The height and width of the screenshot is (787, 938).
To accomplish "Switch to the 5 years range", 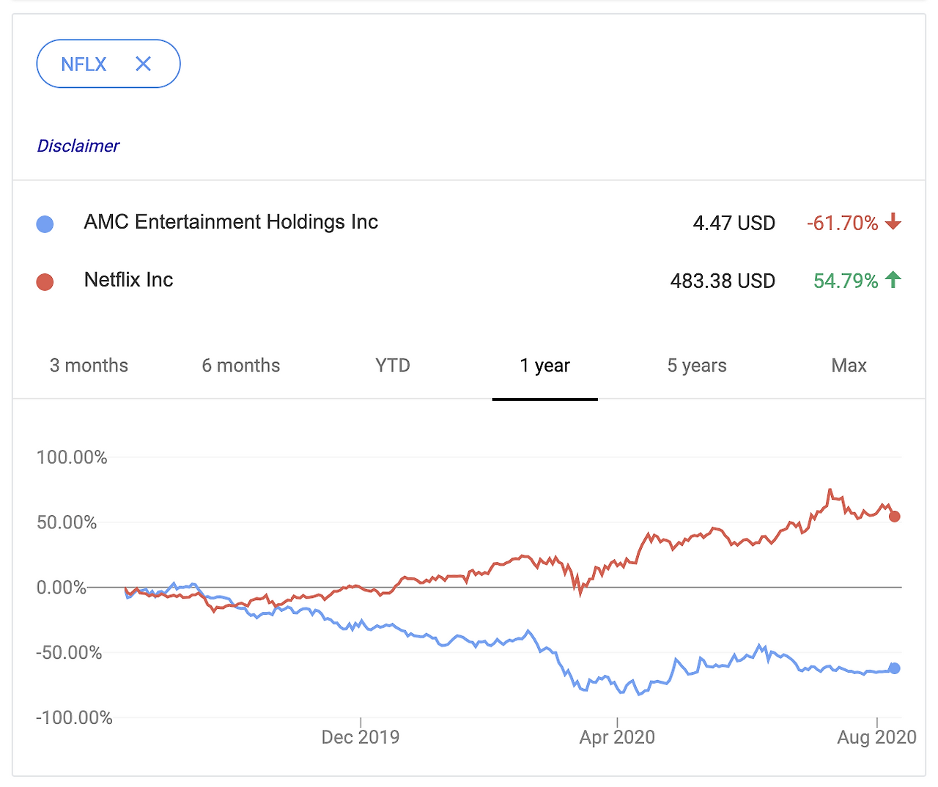I will click(697, 365).
